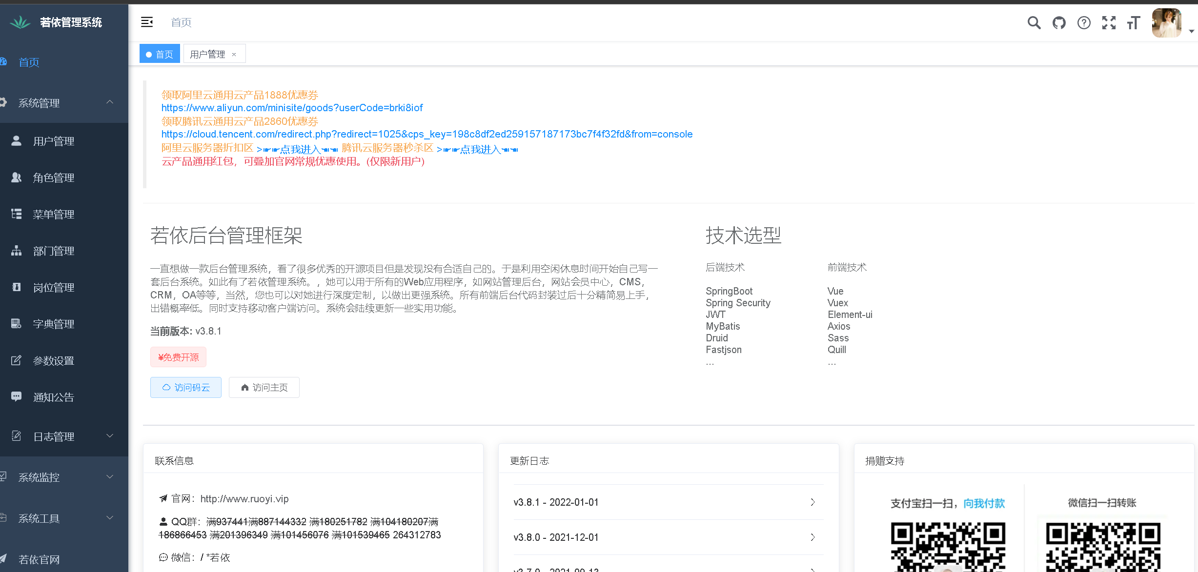Open 用户管理 in sidebar menu
The height and width of the screenshot is (572, 1198).
pos(64,141)
